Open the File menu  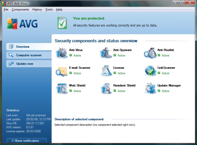pos(6,10)
